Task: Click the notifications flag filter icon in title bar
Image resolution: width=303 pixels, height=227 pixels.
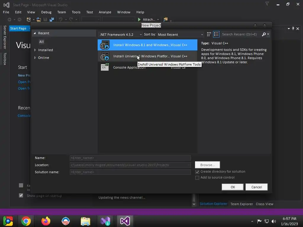Action: pos(267,4)
